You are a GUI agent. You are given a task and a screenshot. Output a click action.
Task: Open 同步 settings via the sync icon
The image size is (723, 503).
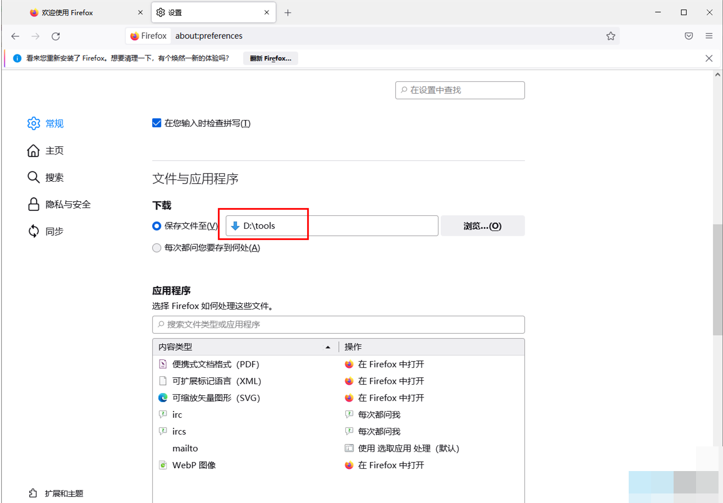(34, 231)
